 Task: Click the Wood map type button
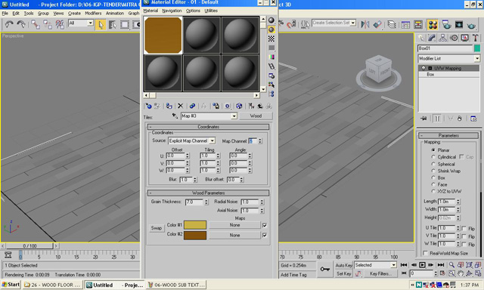coord(256,116)
